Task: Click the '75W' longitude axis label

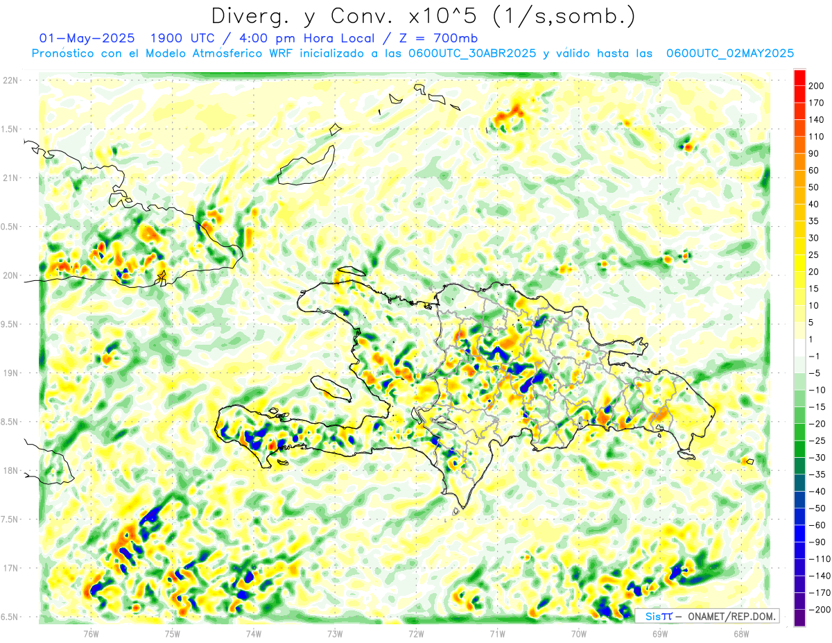Action: pyautogui.click(x=172, y=633)
